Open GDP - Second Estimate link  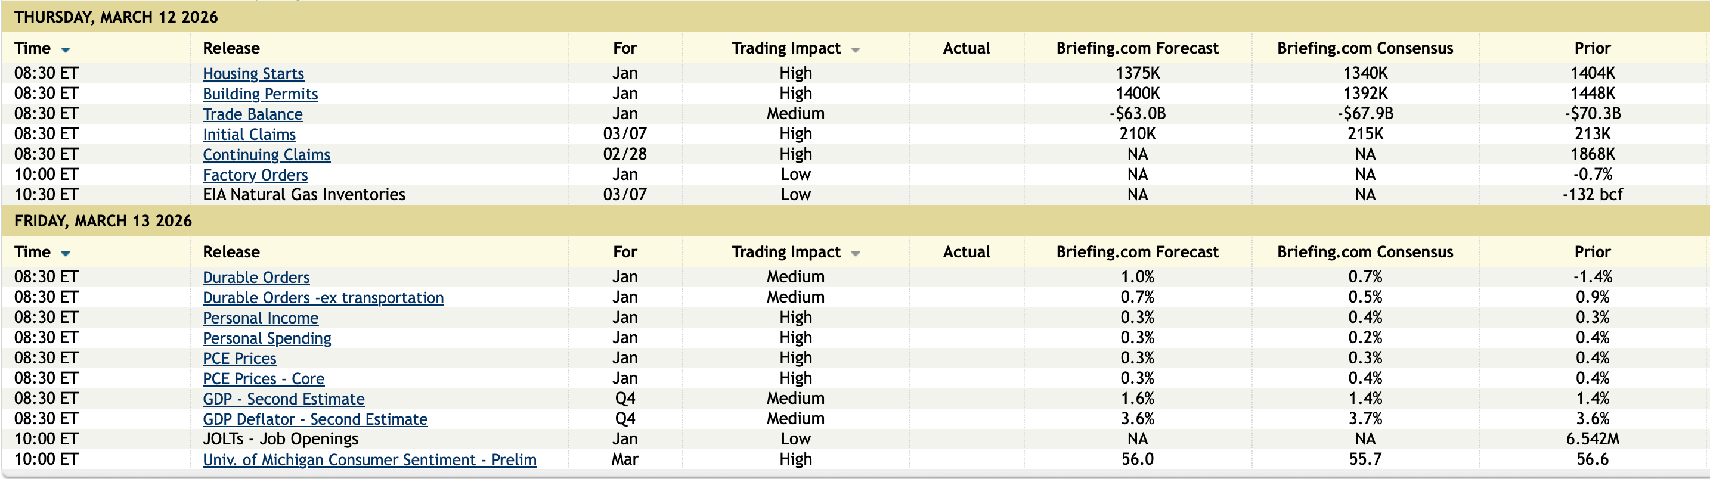click(x=283, y=399)
